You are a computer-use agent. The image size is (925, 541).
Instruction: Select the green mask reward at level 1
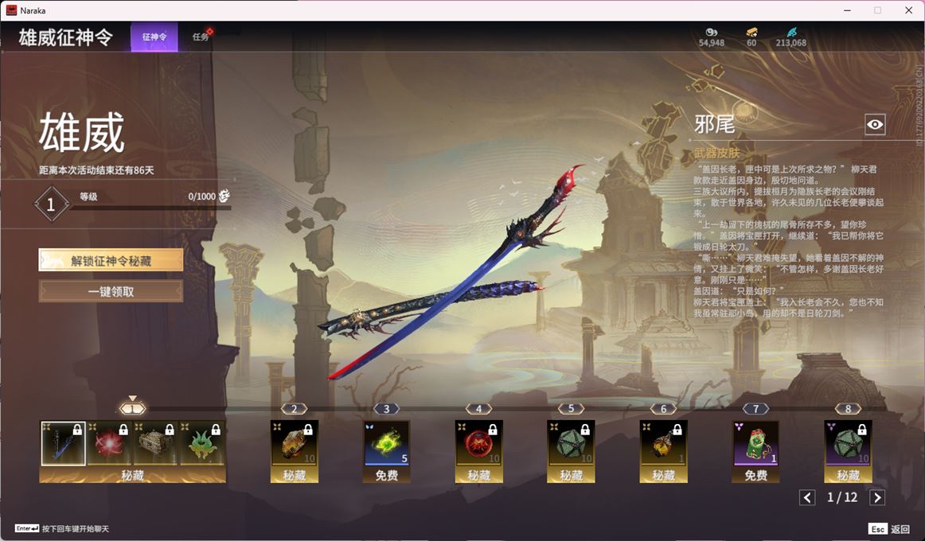(201, 443)
